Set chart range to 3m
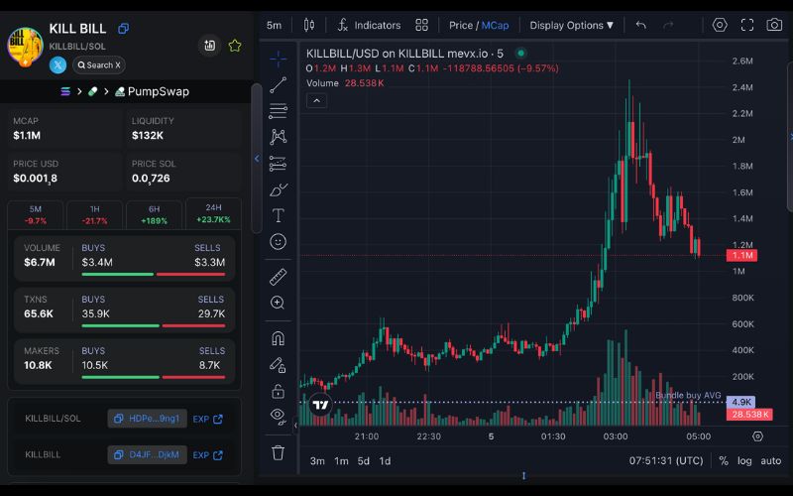This screenshot has height=496, width=793. coord(317,461)
